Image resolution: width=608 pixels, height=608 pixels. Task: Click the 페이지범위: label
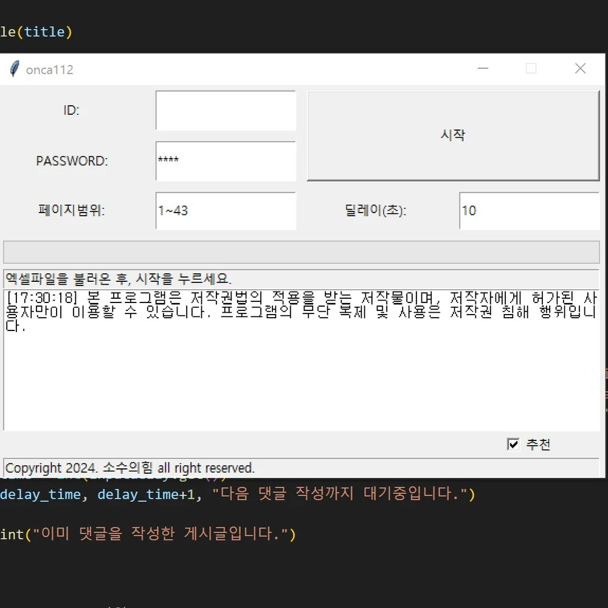click(x=71, y=211)
